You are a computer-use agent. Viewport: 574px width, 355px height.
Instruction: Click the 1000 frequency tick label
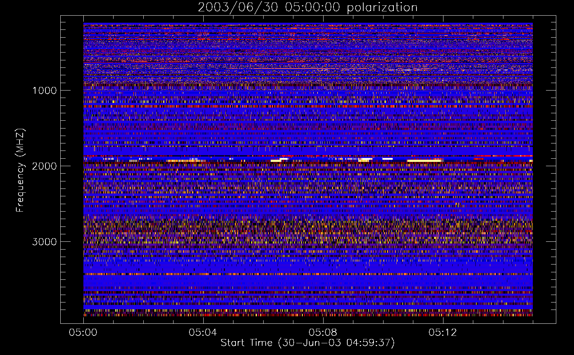[45, 91]
